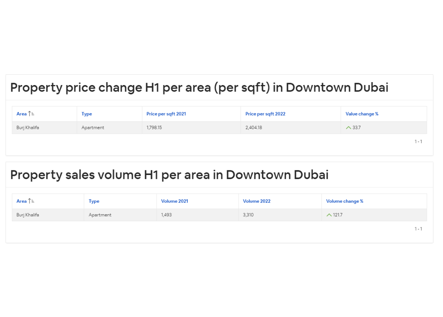Sort by Price per sqft 2021 column
Screen dimensions: 443x317
[166, 114]
